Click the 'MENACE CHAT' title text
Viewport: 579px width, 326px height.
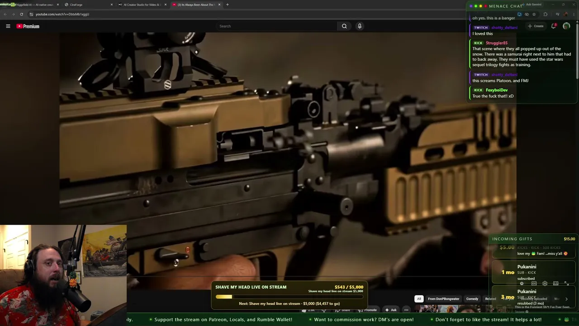click(x=506, y=6)
